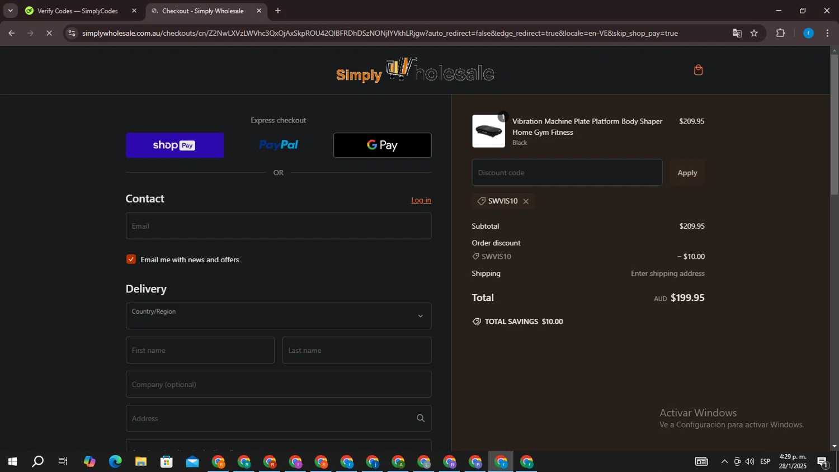Pay with Google Pay
839x472 pixels.
[x=383, y=145]
